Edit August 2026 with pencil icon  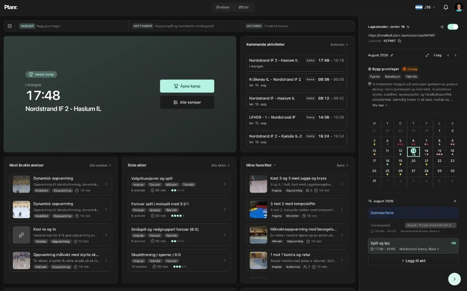(392, 55)
